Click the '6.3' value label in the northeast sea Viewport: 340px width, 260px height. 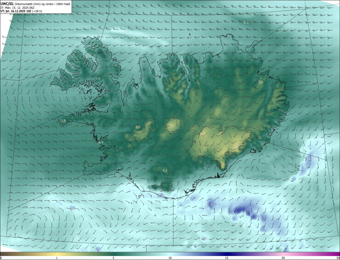click(x=246, y=22)
